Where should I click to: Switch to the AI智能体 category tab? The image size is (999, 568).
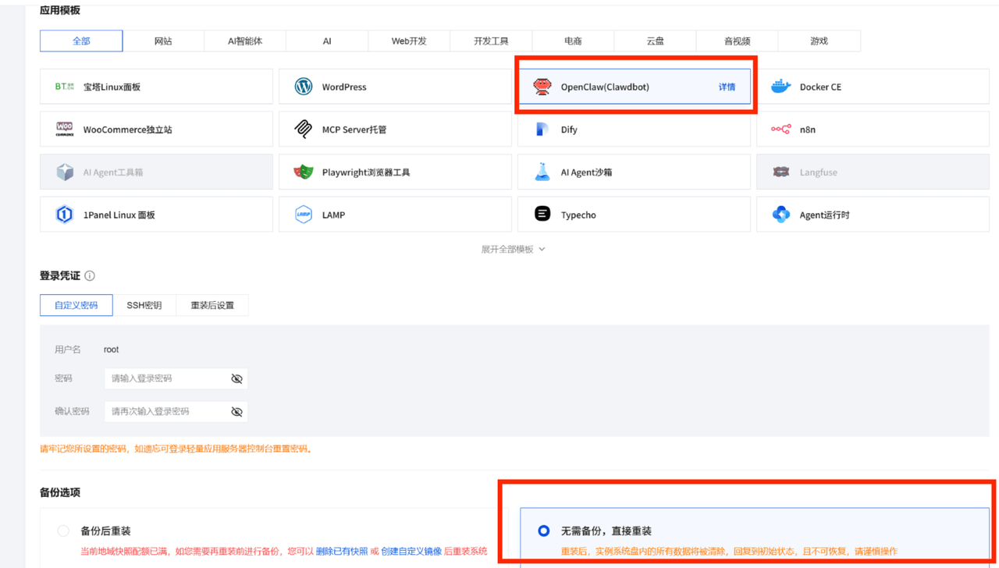[245, 41]
